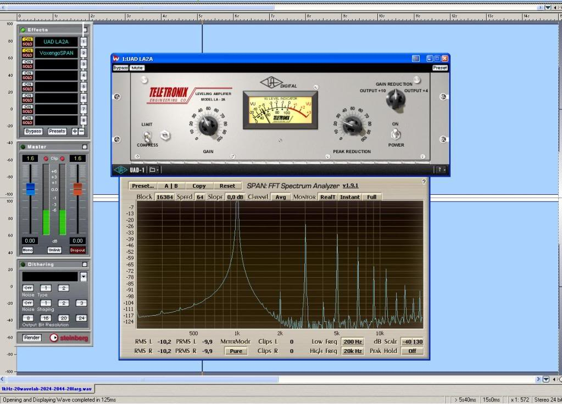Toggle ON for the UAD LA2A effect slot

(x=27, y=39)
